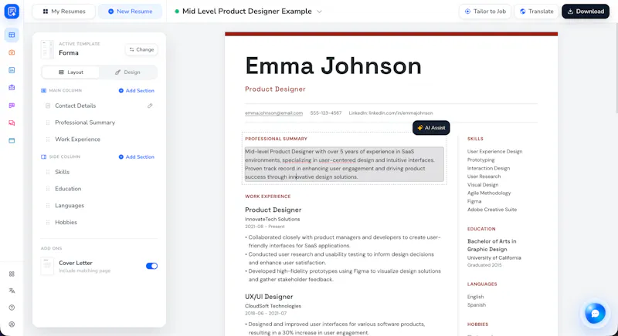
Task: Change the active template
Action: point(141,49)
